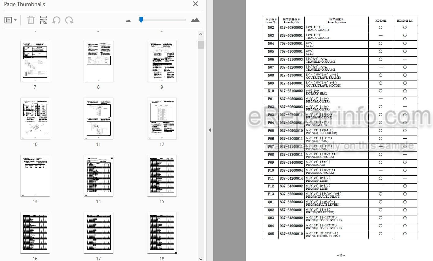Click PIPING(TRAVEL PILOT) entry
The height and width of the screenshot is (261, 433).
[323, 196]
